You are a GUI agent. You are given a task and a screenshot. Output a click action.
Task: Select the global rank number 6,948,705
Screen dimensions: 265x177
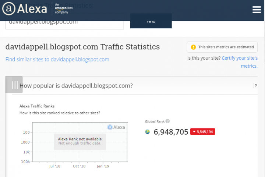tap(171, 132)
